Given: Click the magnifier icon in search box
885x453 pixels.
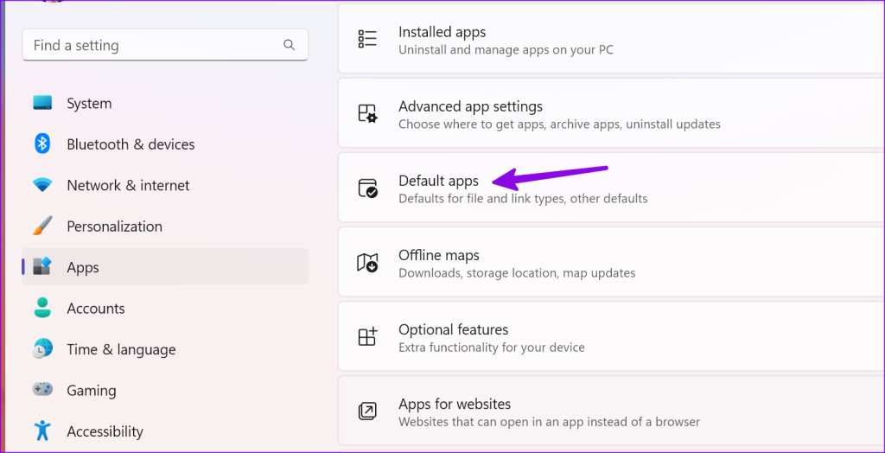Looking at the screenshot, I should (x=289, y=45).
